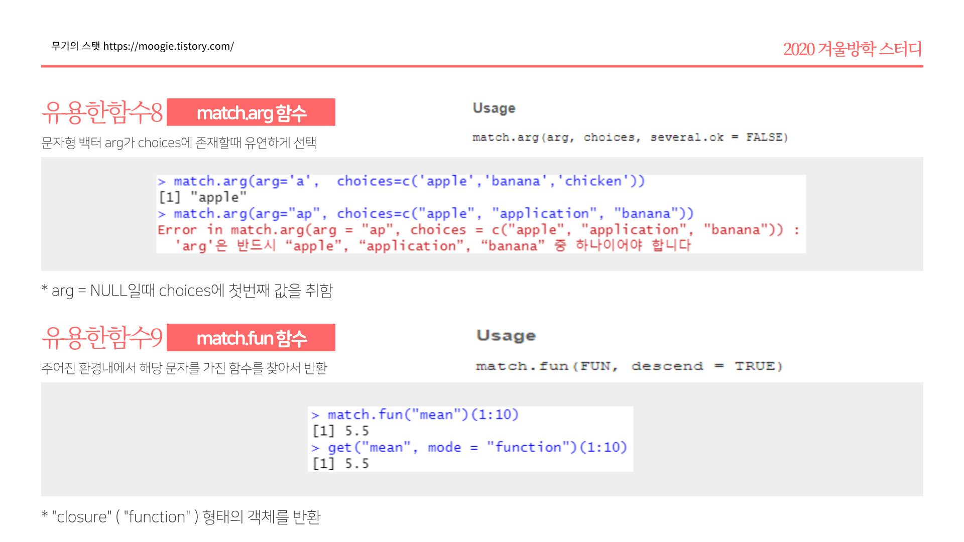
Task: Click the "closure" footnote at bottom
Action: (x=181, y=516)
